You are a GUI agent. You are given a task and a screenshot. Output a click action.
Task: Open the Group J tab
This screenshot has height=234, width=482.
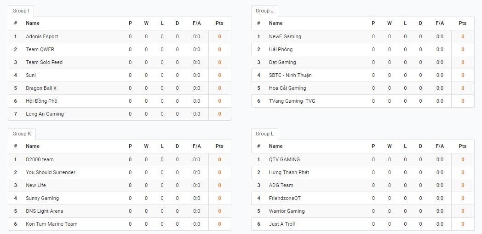(264, 11)
